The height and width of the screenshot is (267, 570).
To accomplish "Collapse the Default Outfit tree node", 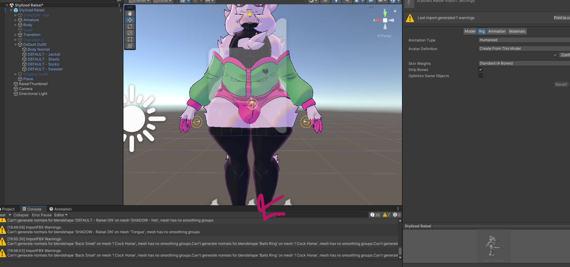I will (x=16, y=45).
